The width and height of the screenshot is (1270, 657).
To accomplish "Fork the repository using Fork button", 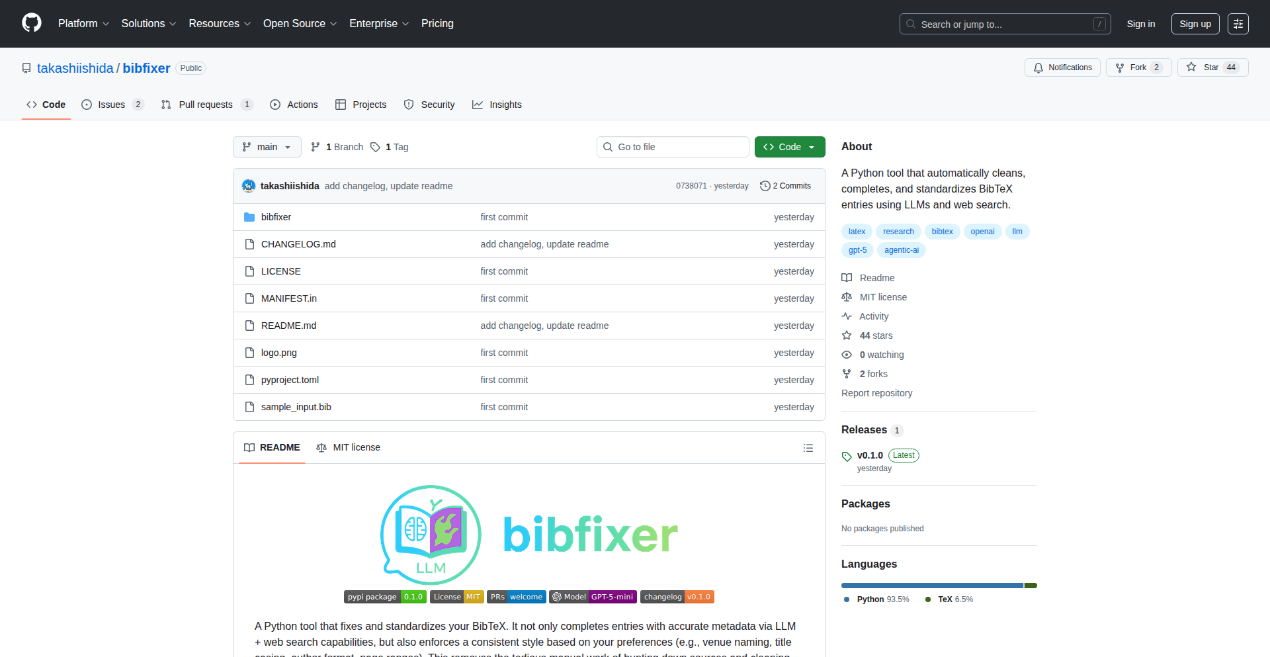I will (x=1138, y=67).
